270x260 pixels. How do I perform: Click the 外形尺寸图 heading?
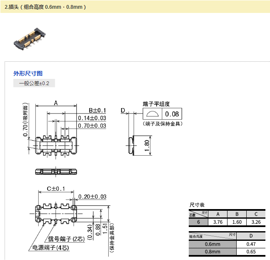(28, 73)
